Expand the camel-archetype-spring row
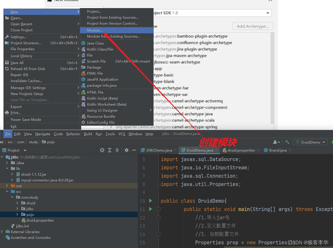Screen dimensions: 333x248 [111, 127]
